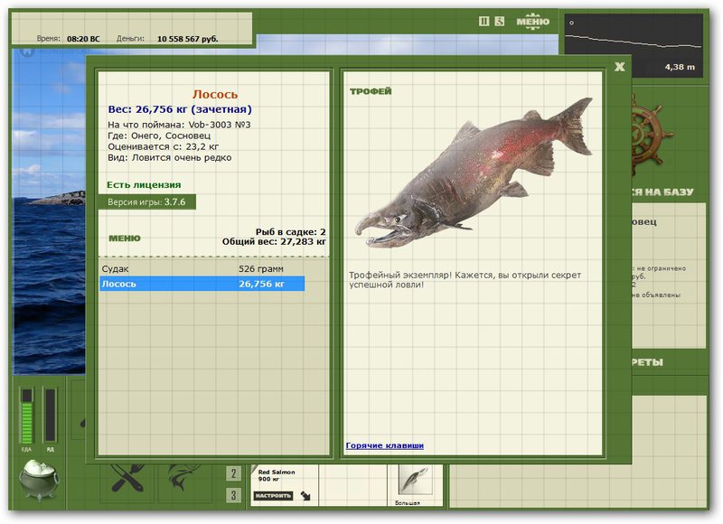This screenshot has height=524, width=723.
Task: Click the НАСТРОИТЬ tackle setup button
Action: 273,495
